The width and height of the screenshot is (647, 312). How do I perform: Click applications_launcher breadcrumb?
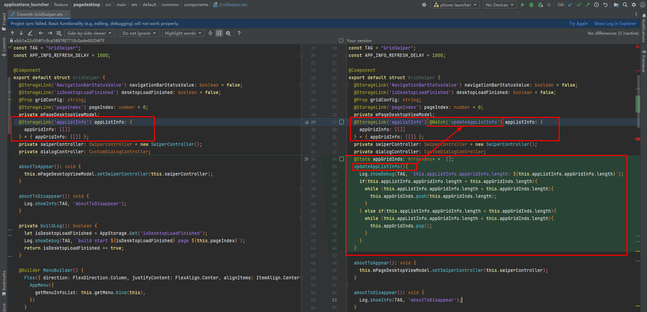coord(26,5)
